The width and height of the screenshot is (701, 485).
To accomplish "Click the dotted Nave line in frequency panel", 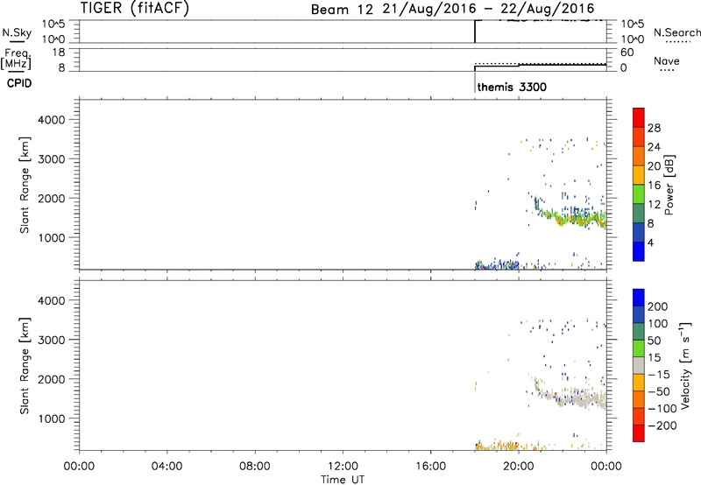I will tap(540, 64).
